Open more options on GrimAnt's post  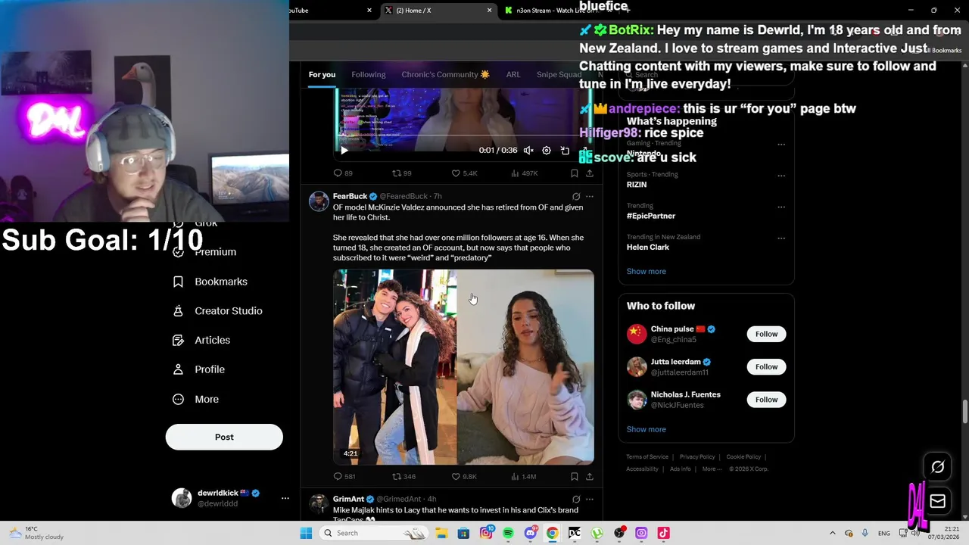pos(590,499)
